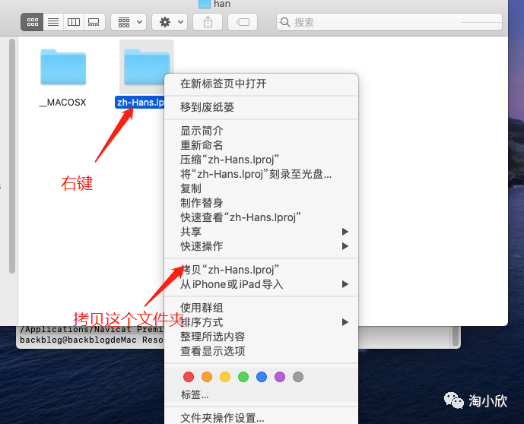Apply the orange color tag
The height and width of the screenshot is (424, 524).
tap(207, 377)
